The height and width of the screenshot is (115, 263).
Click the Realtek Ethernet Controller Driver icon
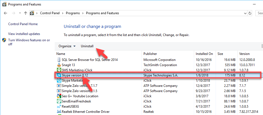coord(59,112)
